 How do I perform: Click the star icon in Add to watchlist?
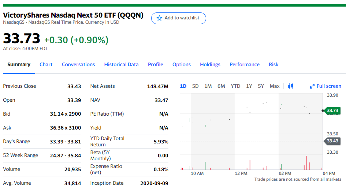tap(159, 18)
